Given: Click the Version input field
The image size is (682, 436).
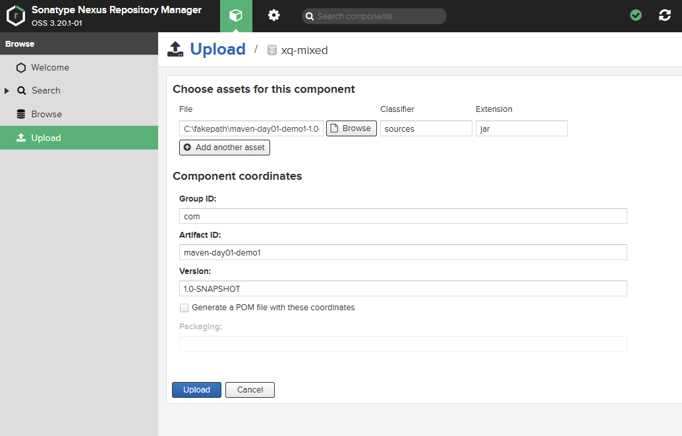Looking at the screenshot, I should 403,288.
